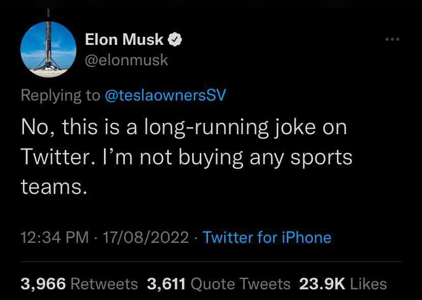View the 3,966 Retweets list
Viewport: 422px width, 300px height.
point(79,284)
